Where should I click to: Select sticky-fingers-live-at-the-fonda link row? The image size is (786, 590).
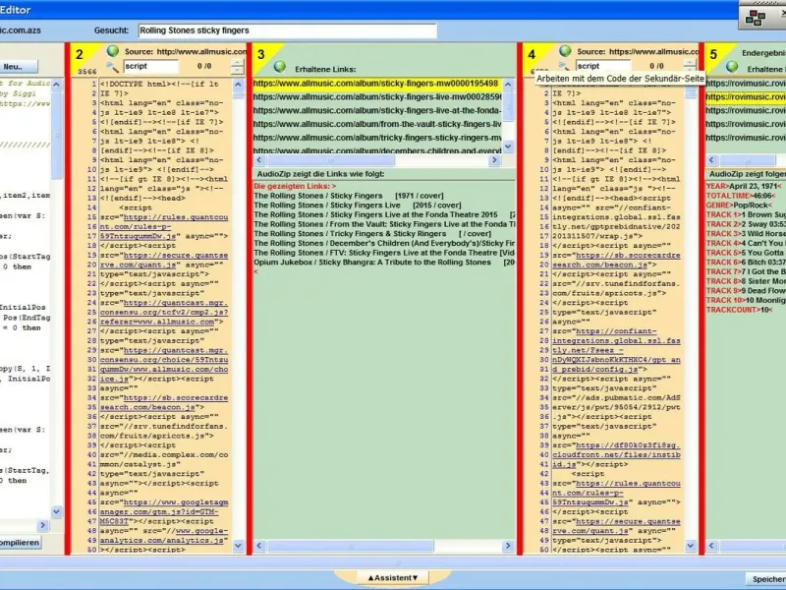[377, 110]
